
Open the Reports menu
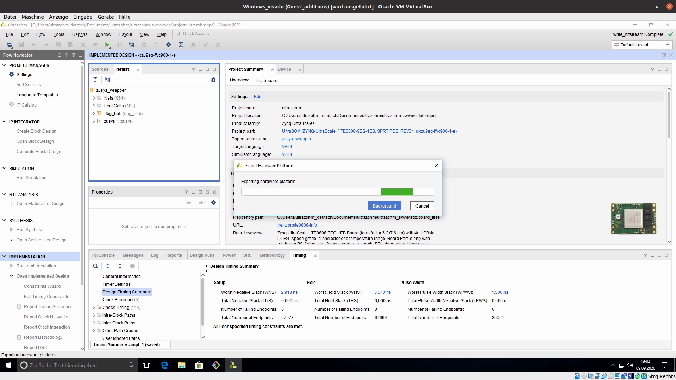coord(80,34)
